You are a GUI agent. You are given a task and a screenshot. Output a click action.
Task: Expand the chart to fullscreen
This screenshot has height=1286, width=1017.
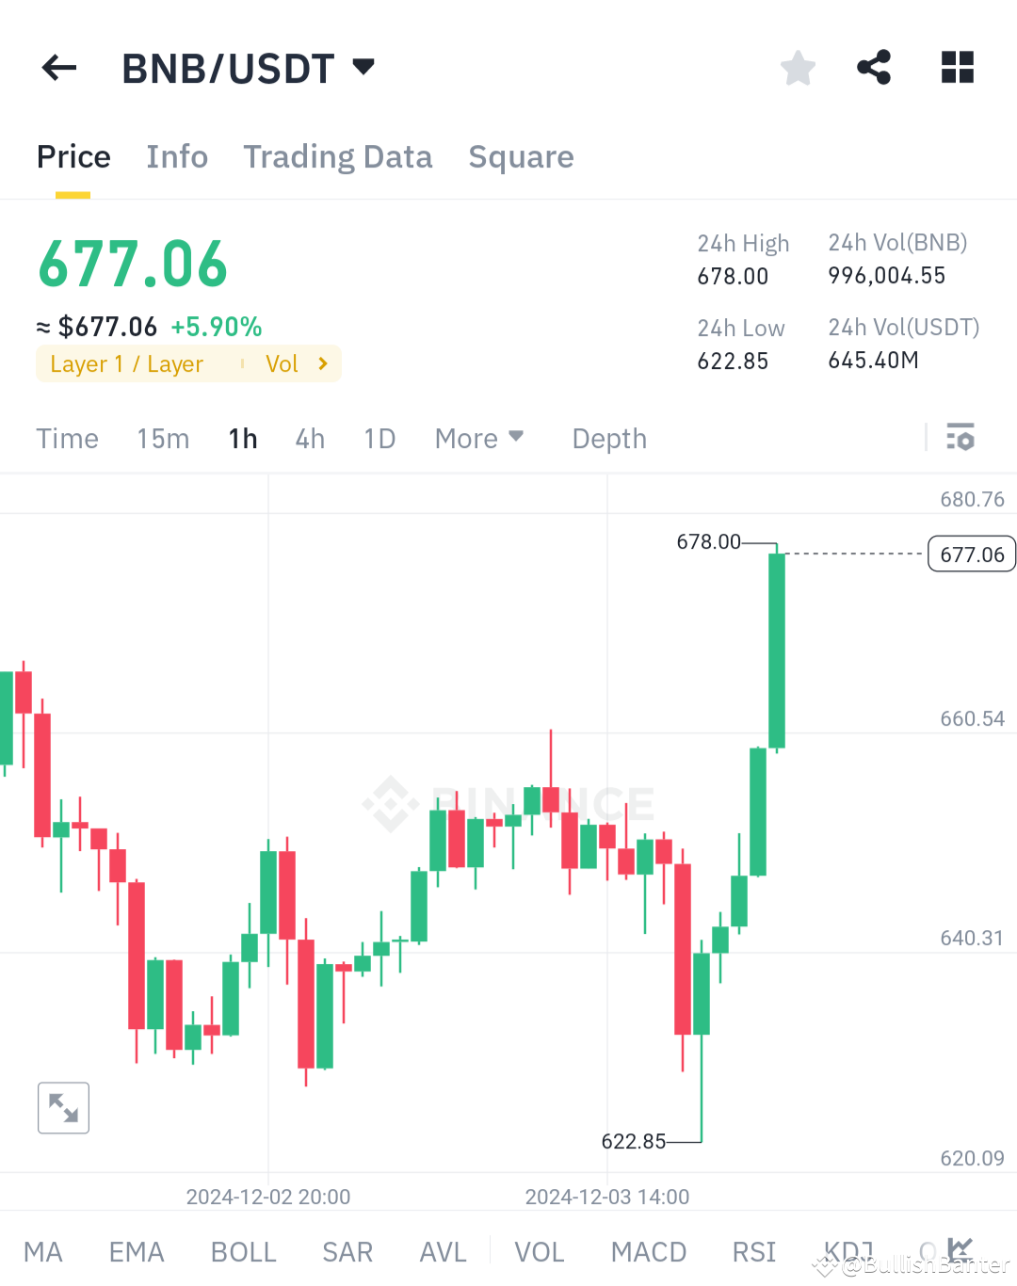[x=63, y=1107]
